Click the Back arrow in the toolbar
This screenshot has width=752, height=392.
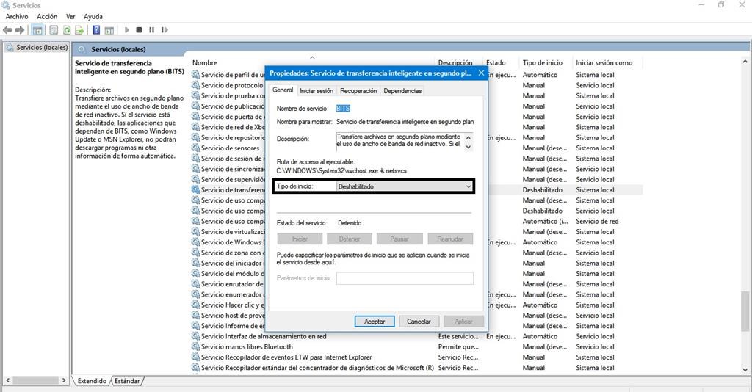coord(7,30)
